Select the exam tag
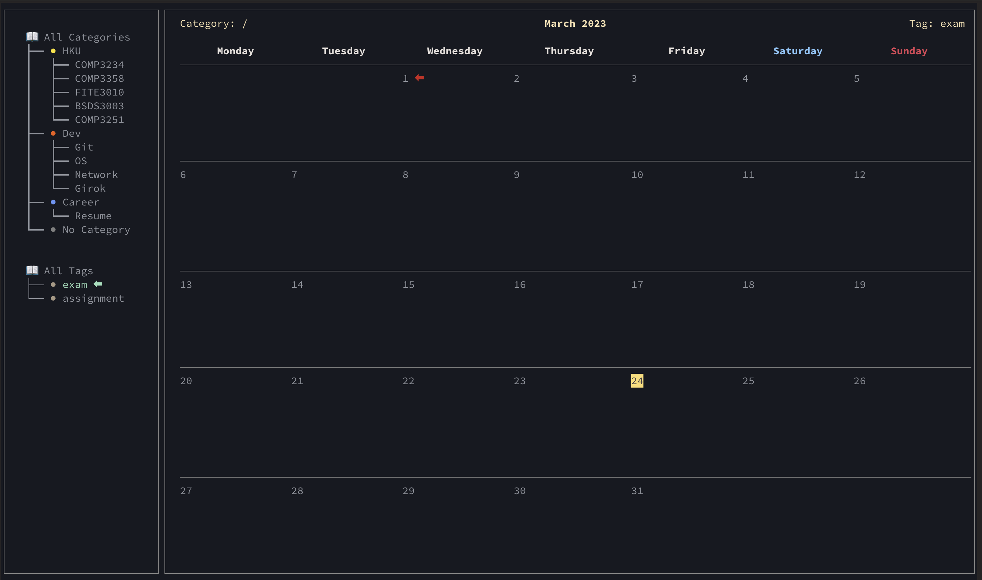 click(x=75, y=285)
